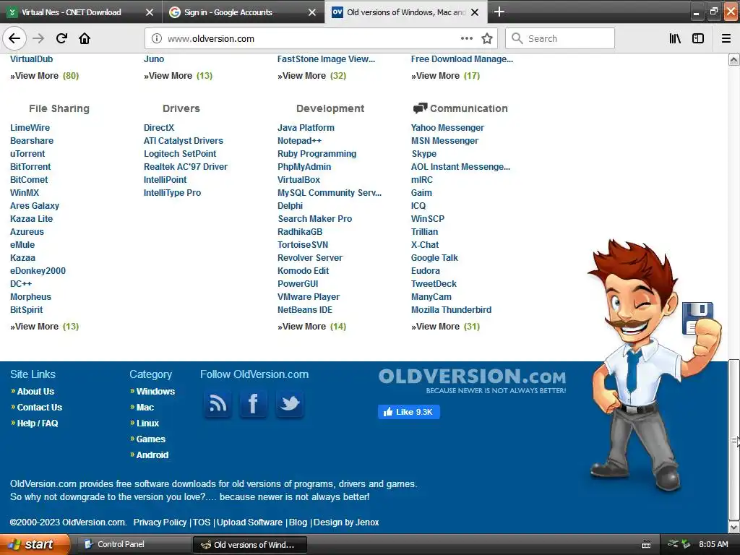Select Old versions of Wind... taskbar item
The width and height of the screenshot is (740, 555).
click(x=249, y=545)
